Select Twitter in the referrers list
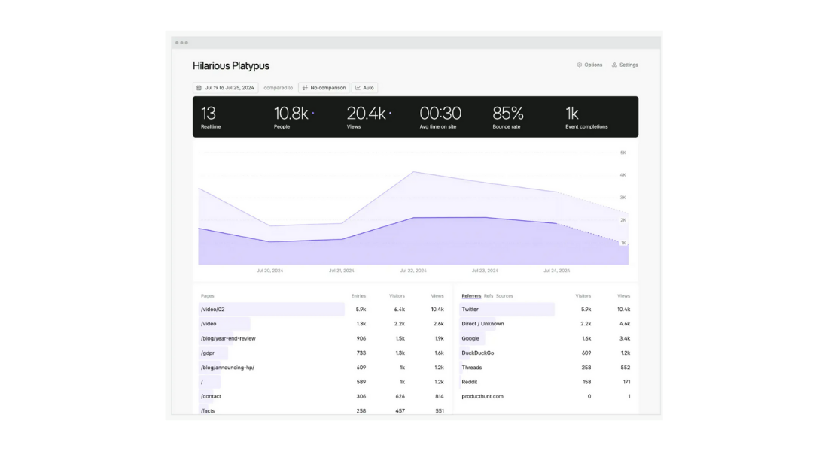The height and width of the screenshot is (451, 828). pyautogui.click(x=470, y=309)
